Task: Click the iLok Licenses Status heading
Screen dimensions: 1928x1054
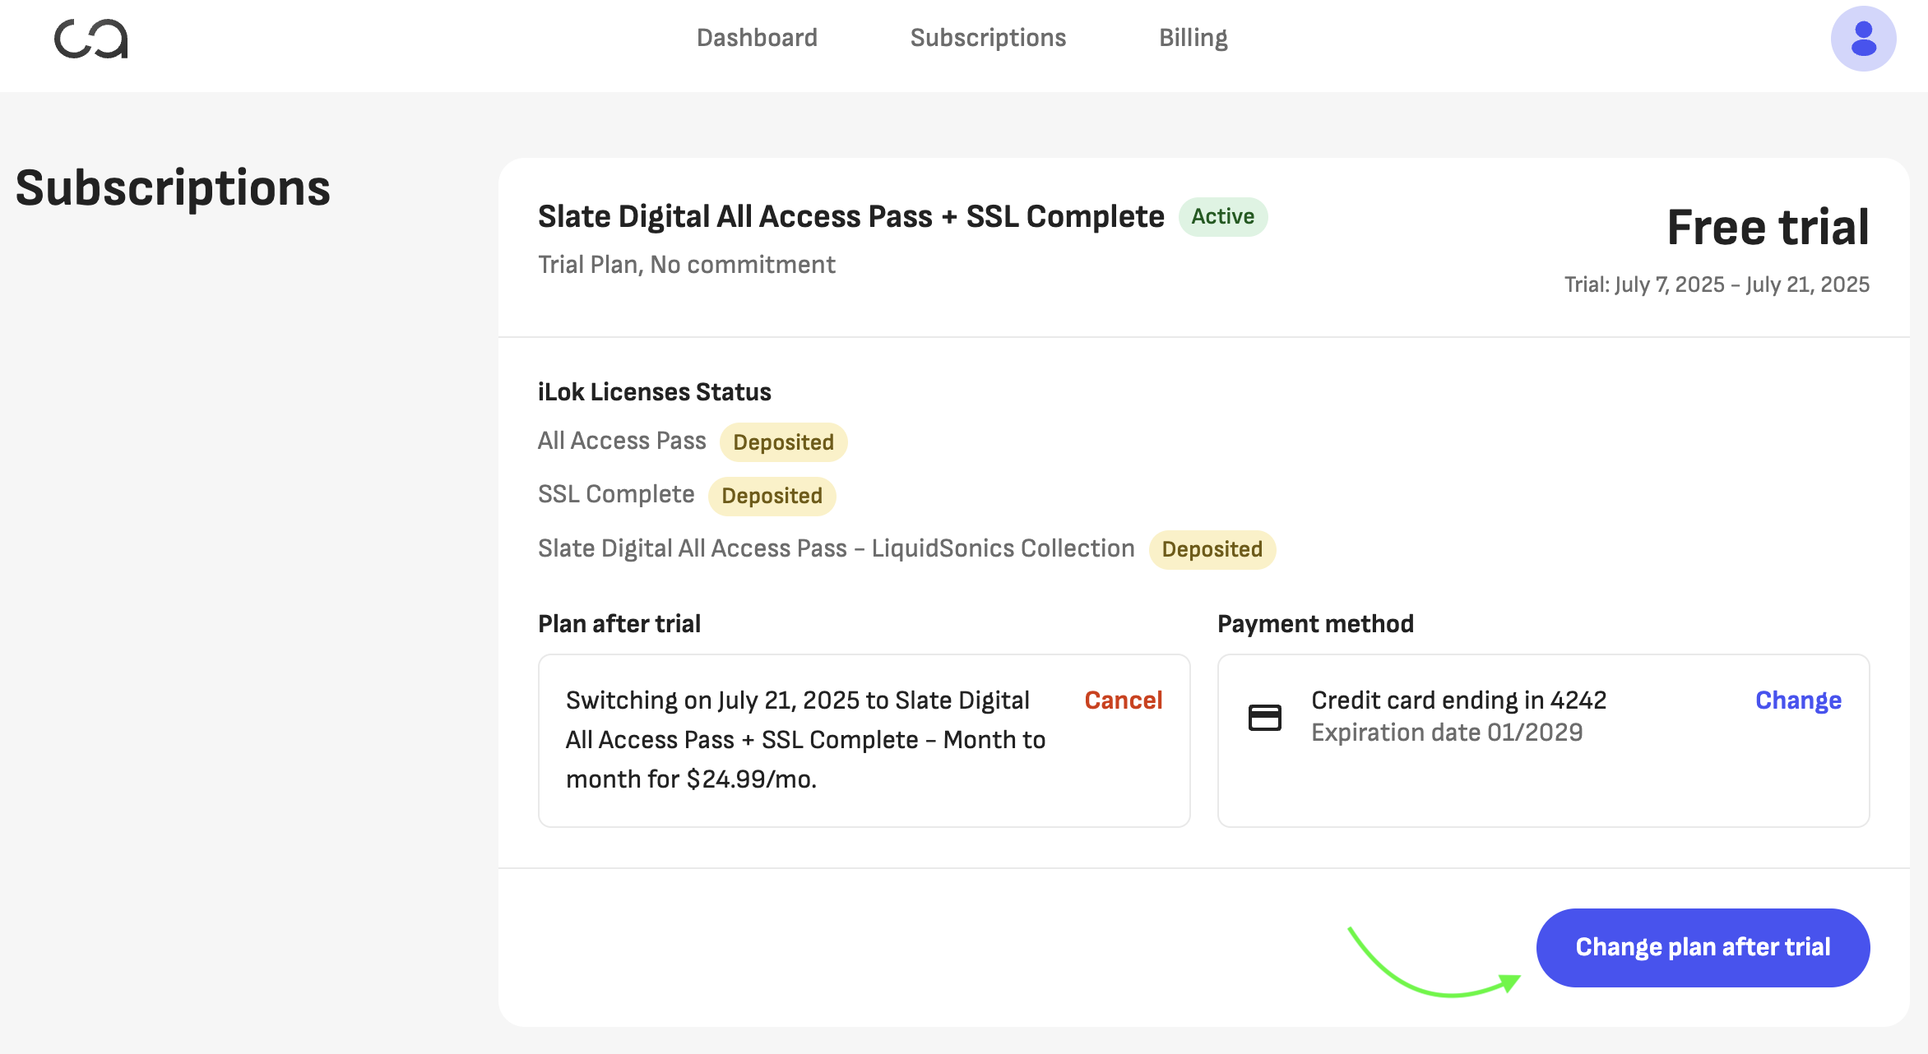Action: click(x=654, y=392)
